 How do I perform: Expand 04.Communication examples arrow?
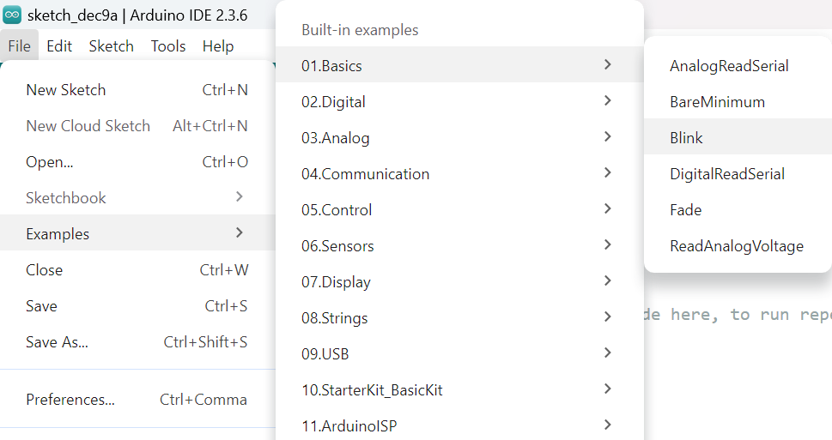pyautogui.click(x=608, y=173)
